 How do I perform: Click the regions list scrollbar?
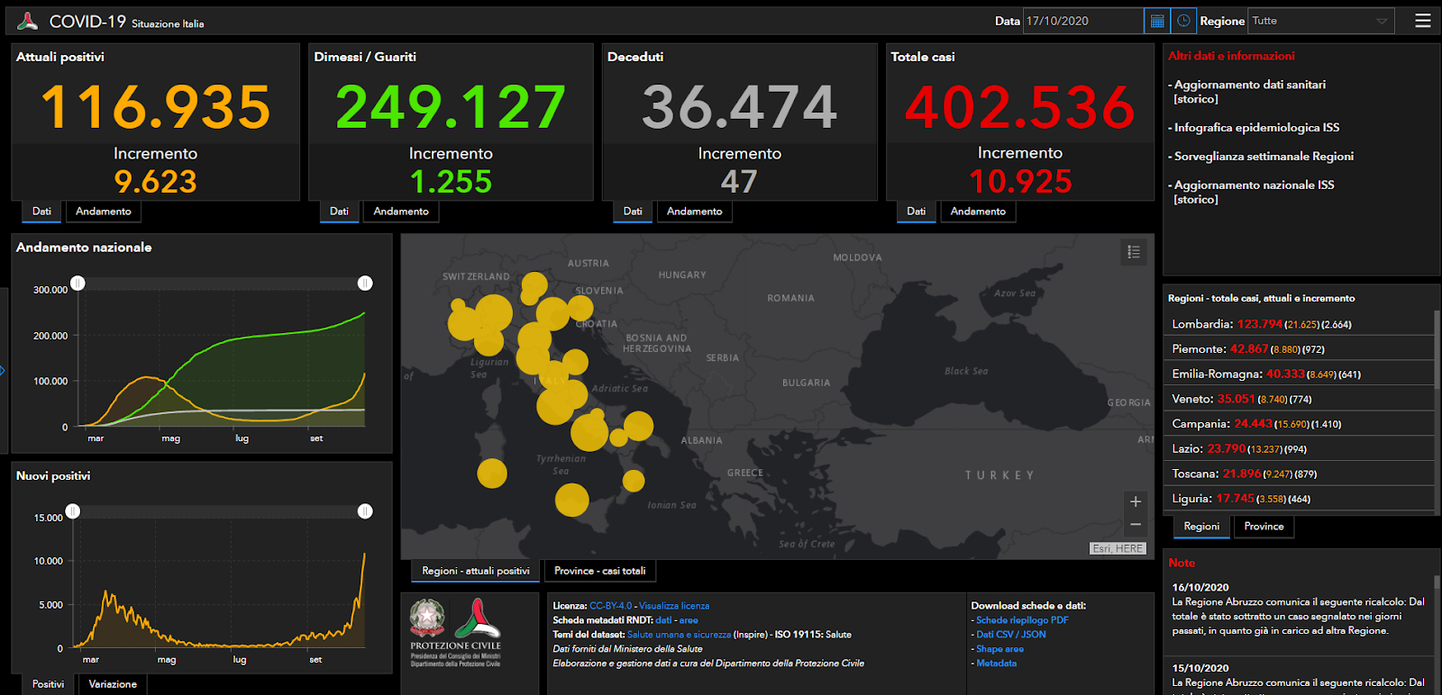tap(1436, 350)
